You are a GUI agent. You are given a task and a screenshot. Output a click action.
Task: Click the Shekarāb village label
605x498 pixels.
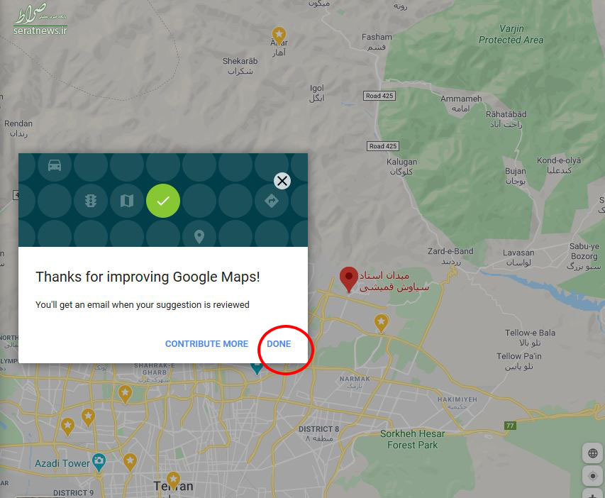(x=240, y=66)
